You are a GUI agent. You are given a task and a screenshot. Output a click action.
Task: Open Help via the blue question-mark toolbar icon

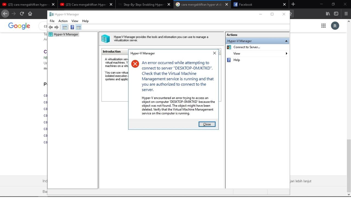click(x=72, y=27)
